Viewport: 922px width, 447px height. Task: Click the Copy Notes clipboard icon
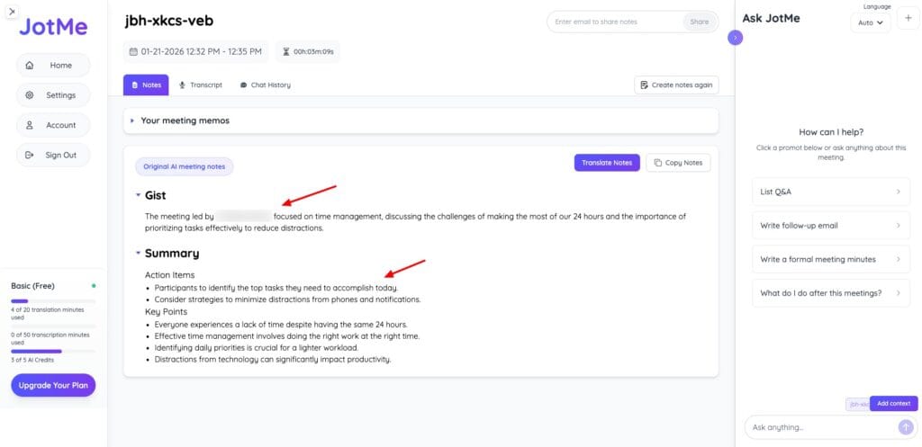(x=658, y=163)
